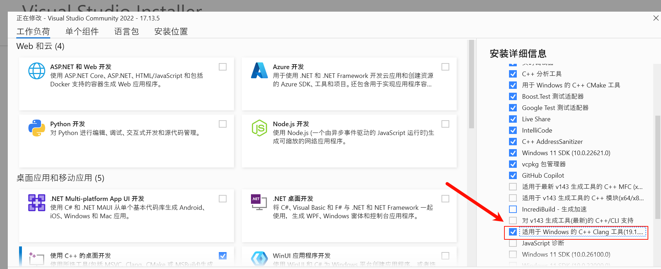Click the WinUI application development icon
Image resolution: width=661 pixels, height=269 pixels.
[259, 259]
